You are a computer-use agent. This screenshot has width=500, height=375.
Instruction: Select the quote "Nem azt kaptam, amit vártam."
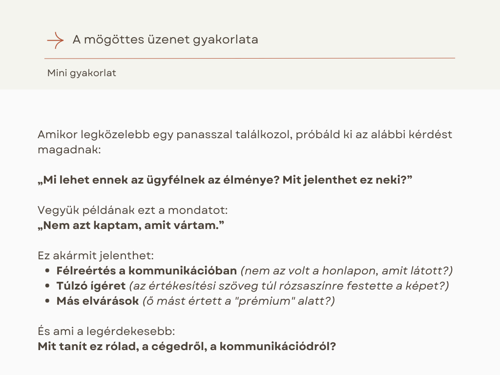tap(133, 225)
